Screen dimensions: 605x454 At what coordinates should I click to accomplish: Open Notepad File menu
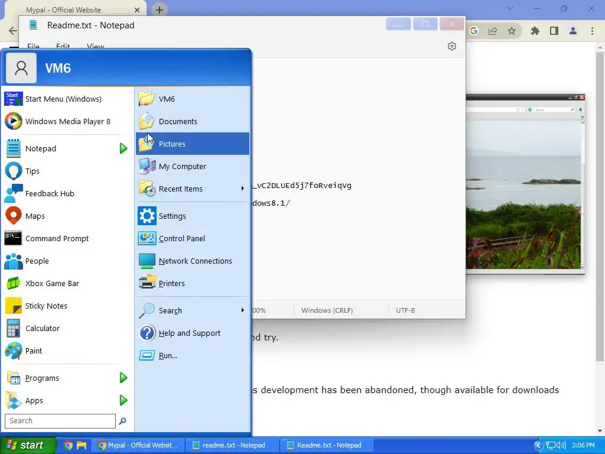[x=33, y=46]
